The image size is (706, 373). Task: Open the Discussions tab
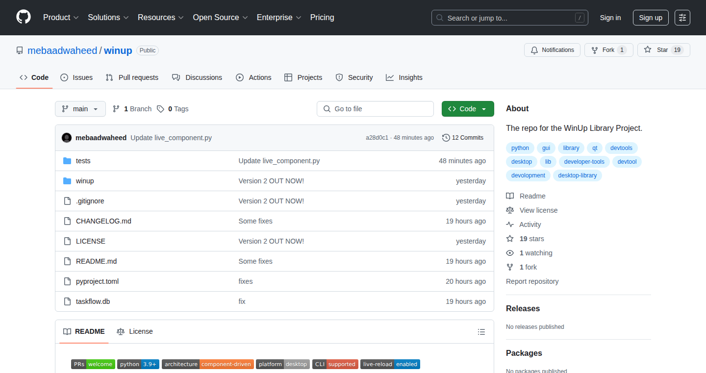(197, 77)
